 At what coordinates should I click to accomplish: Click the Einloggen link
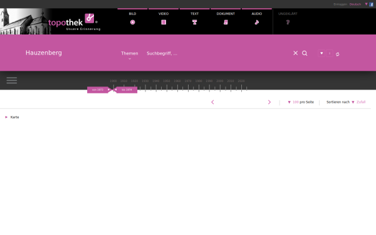point(340,4)
